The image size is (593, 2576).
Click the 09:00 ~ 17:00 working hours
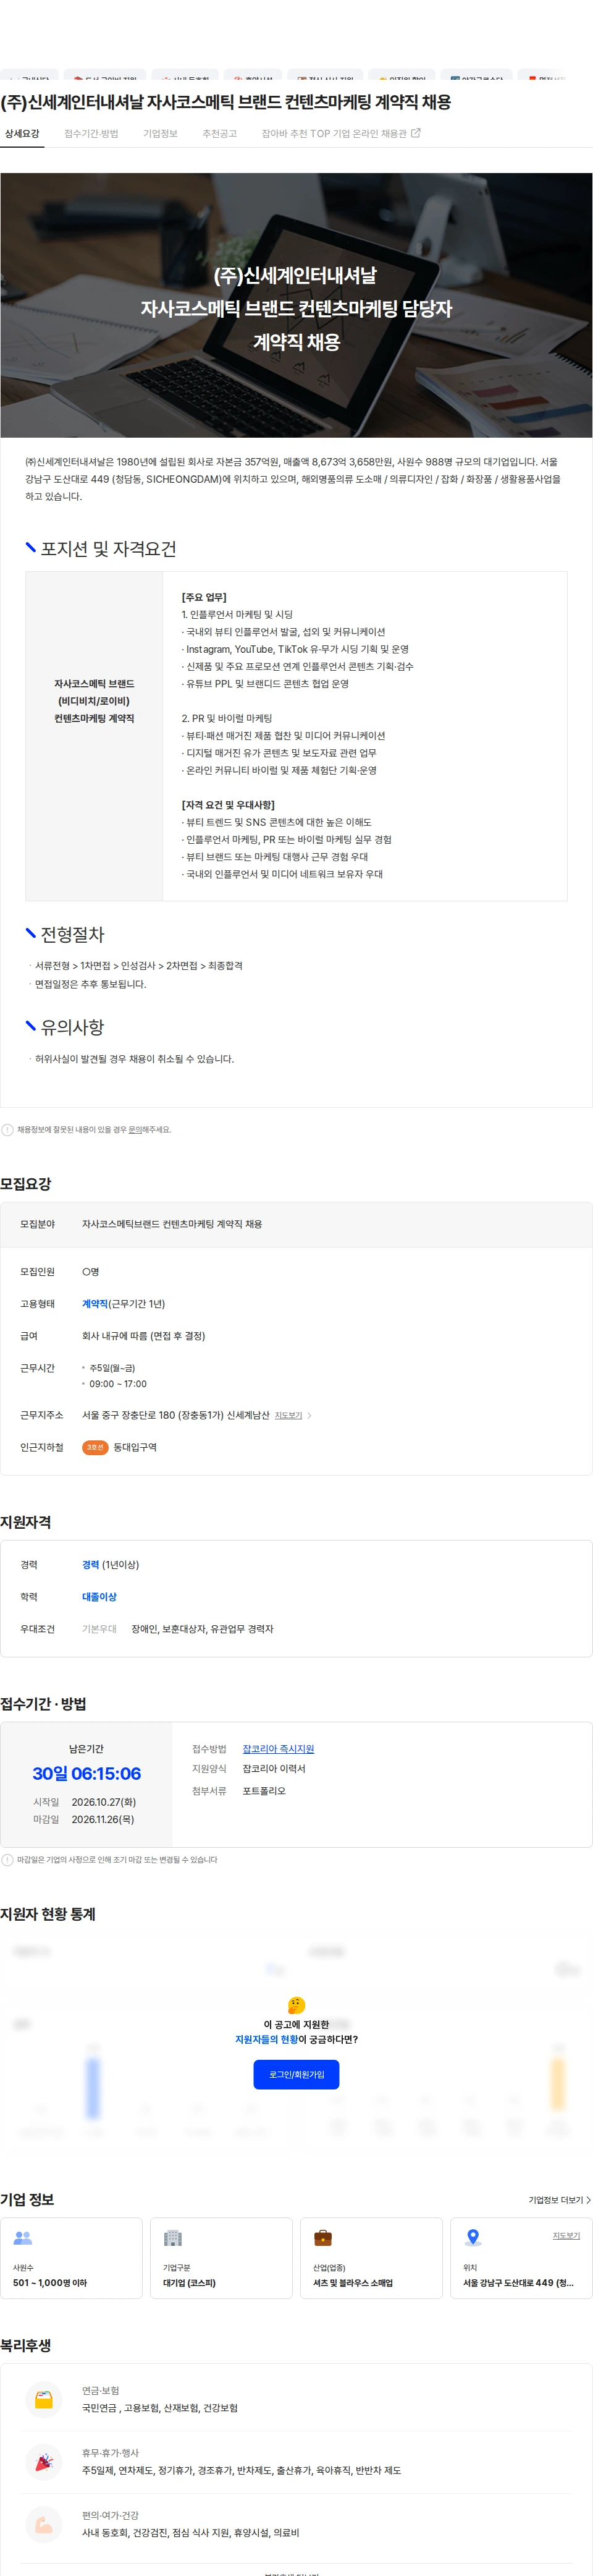click(x=118, y=1384)
